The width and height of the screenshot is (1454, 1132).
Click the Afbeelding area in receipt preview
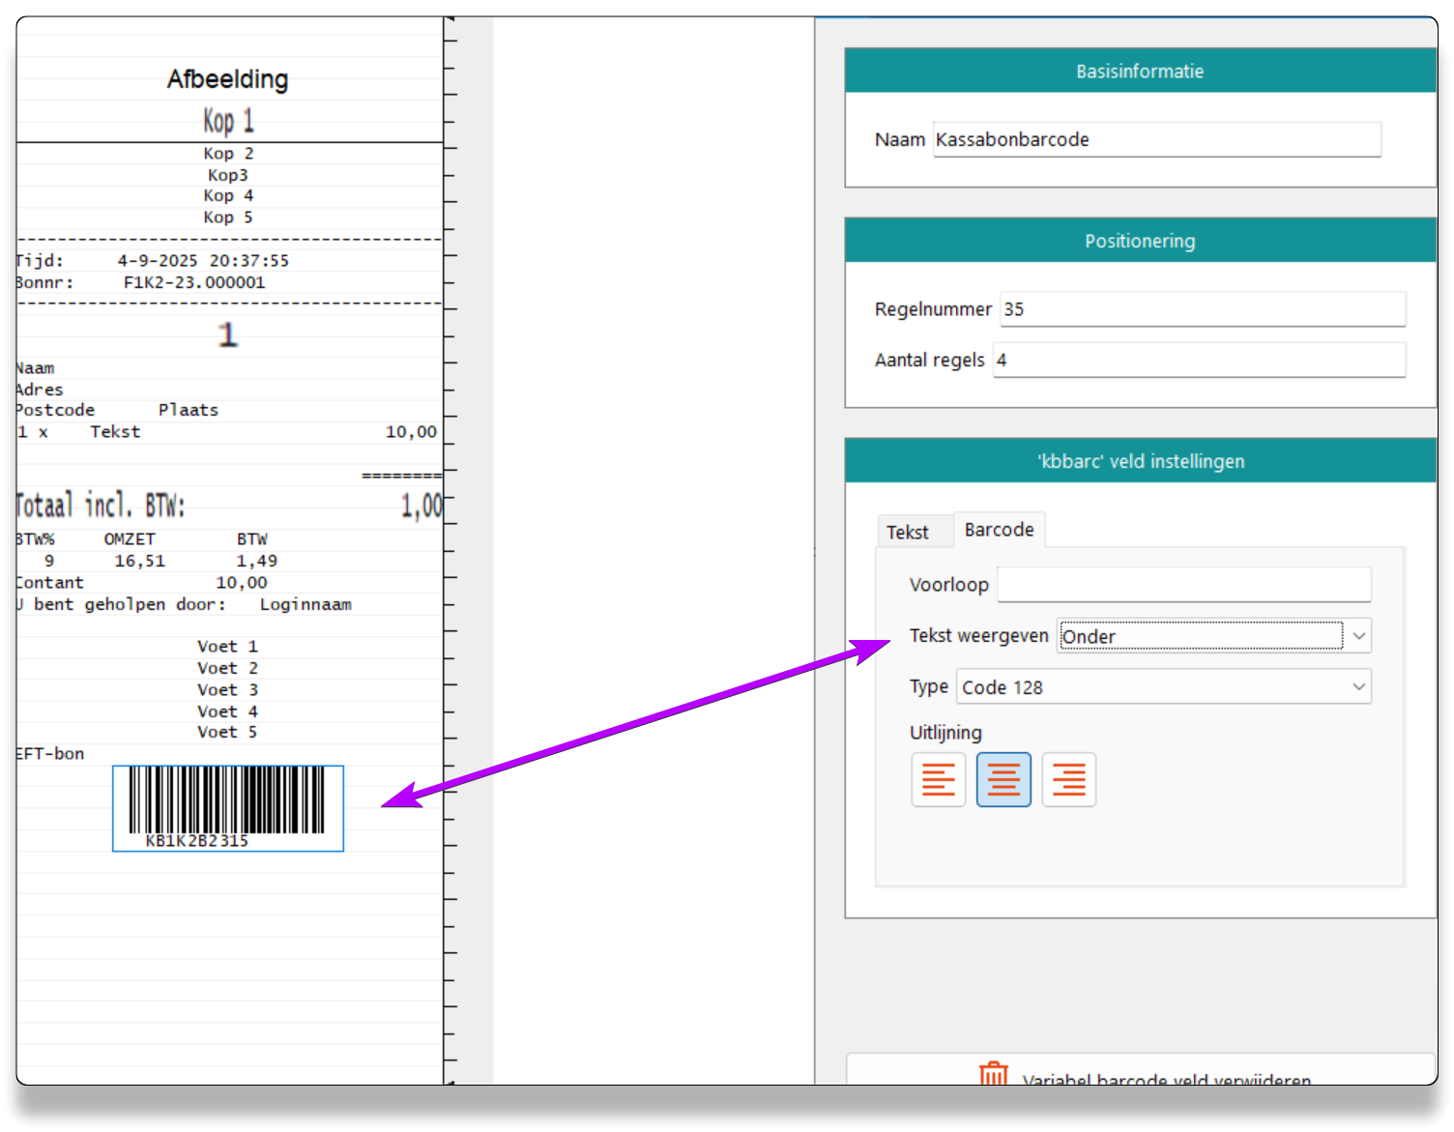(228, 79)
